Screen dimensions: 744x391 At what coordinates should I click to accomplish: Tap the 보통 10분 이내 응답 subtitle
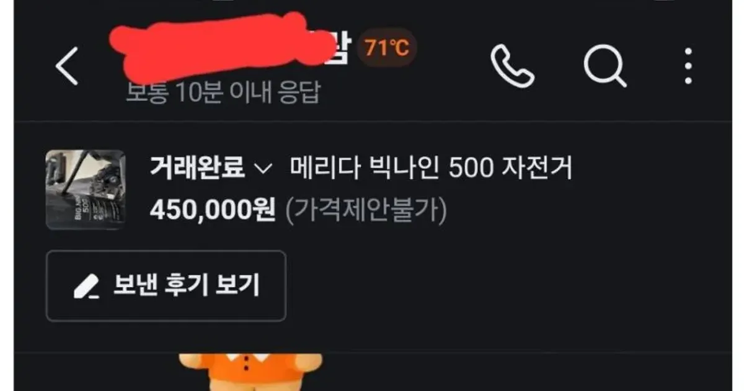(224, 93)
